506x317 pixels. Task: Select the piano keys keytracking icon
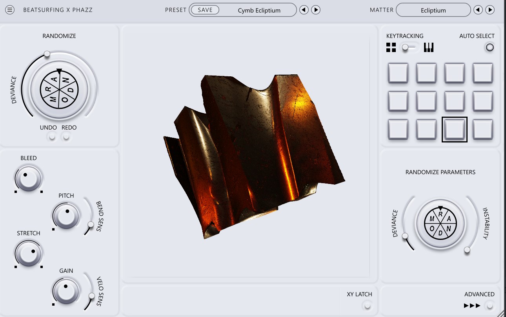pos(429,48)
